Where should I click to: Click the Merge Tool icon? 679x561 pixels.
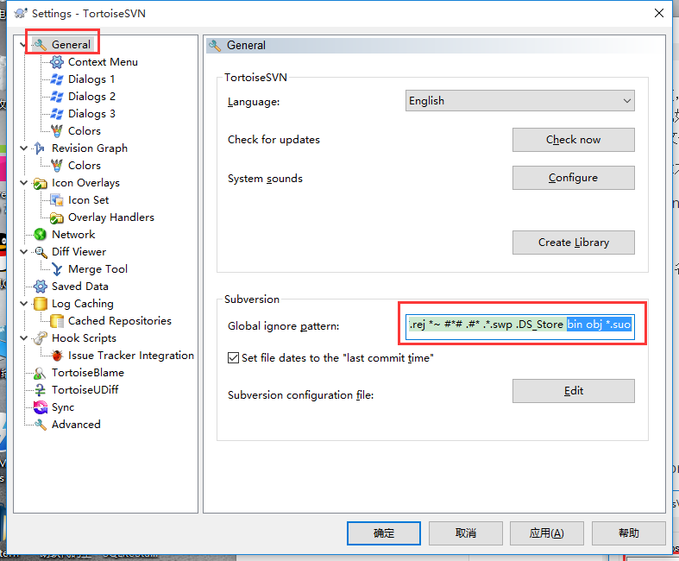tap(57, 269)
